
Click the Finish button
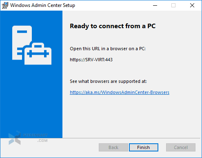click(144, 147)
